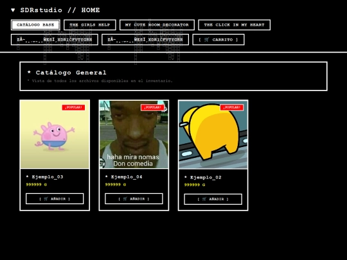Screen dimensions: 347x260
Task: Open the yellow crewmate product thumbnail
Action: (213, 134)
